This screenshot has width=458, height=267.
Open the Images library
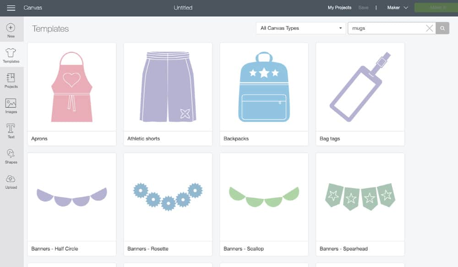click(x=11, y=106)
